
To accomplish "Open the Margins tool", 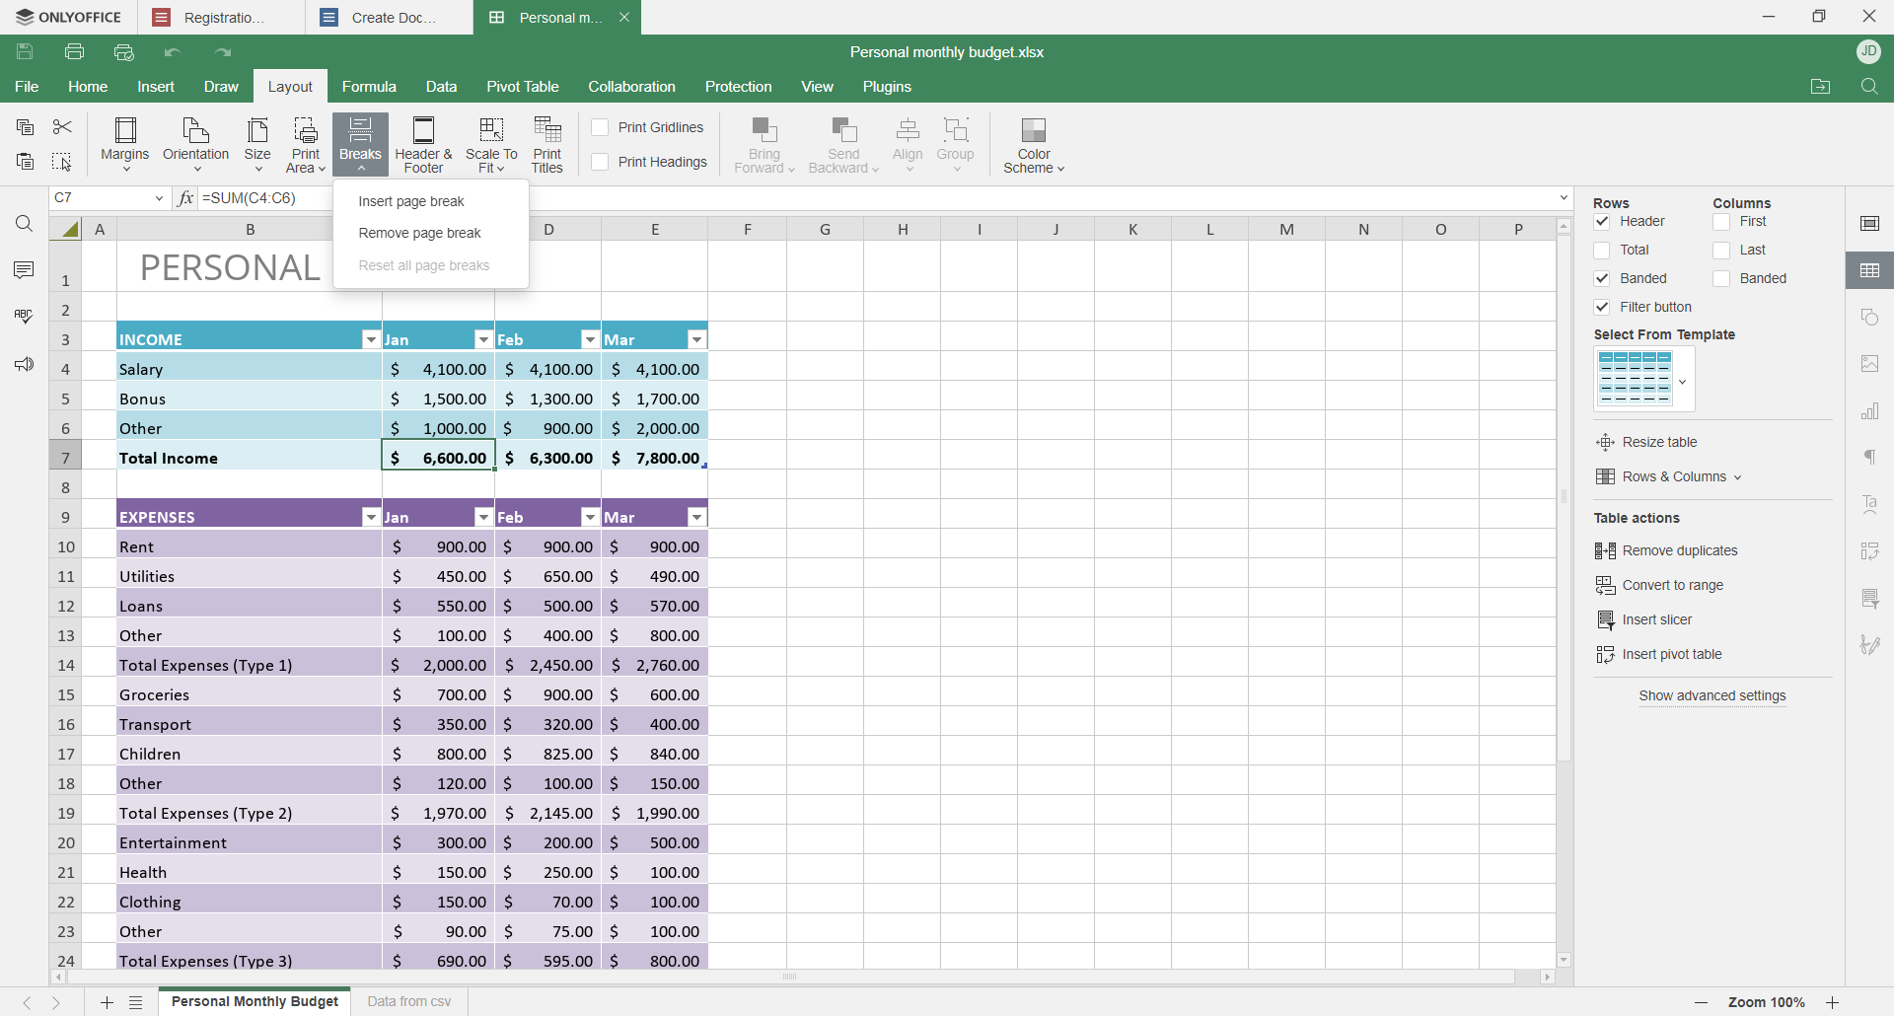I will click(124, 143).
